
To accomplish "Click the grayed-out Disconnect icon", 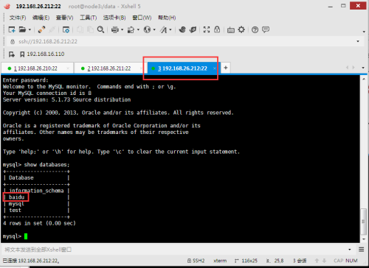I will pyautogui.click(x=52, y=29).
